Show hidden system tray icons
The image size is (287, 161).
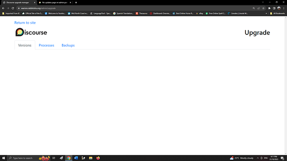coord(258,158)
